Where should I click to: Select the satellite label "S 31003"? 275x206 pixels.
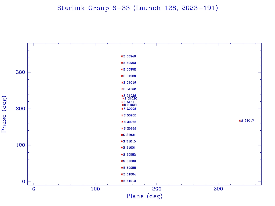[130, 89]
